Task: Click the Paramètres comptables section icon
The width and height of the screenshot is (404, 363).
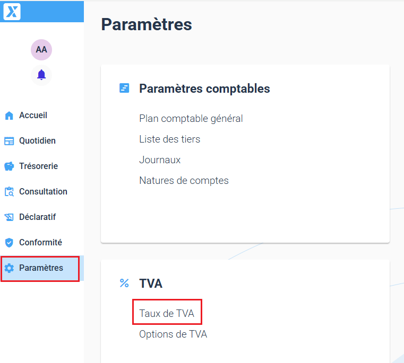Action: tap(124, 88)
